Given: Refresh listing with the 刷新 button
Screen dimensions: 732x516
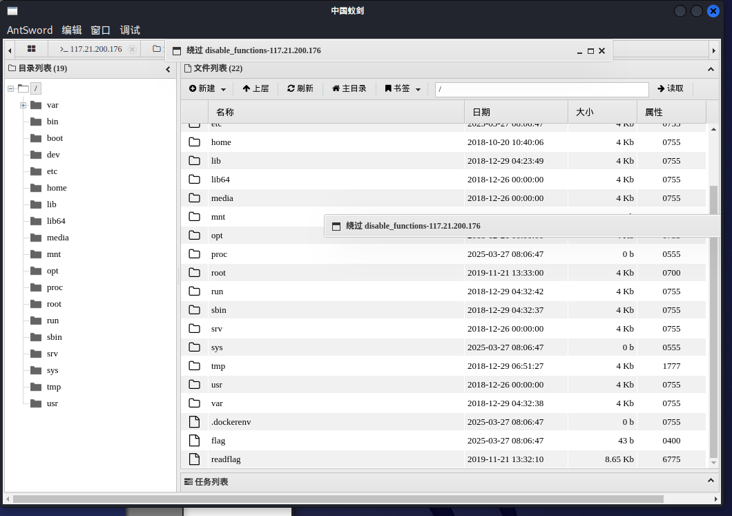Looking at the screenshot, I should pyautogui.click(x=300, y=88).
